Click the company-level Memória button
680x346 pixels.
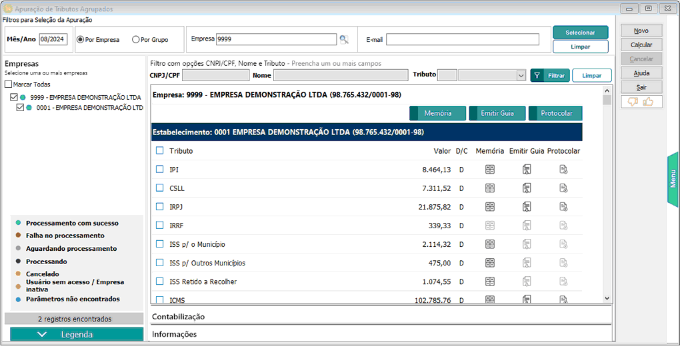[437, 113]
